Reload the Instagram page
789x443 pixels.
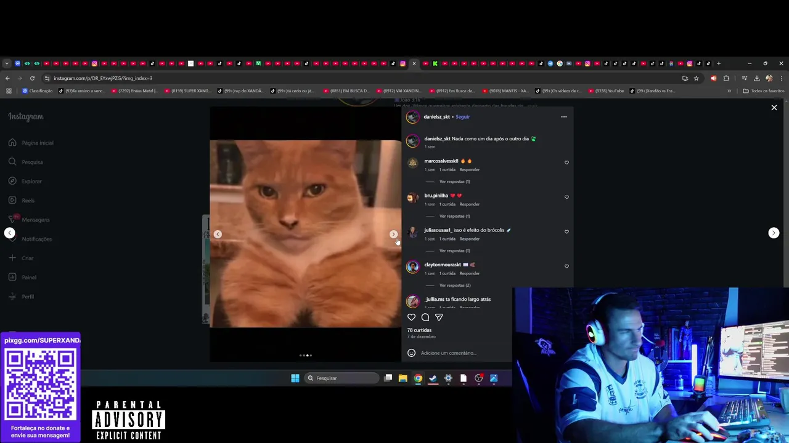tap(32, 78)
